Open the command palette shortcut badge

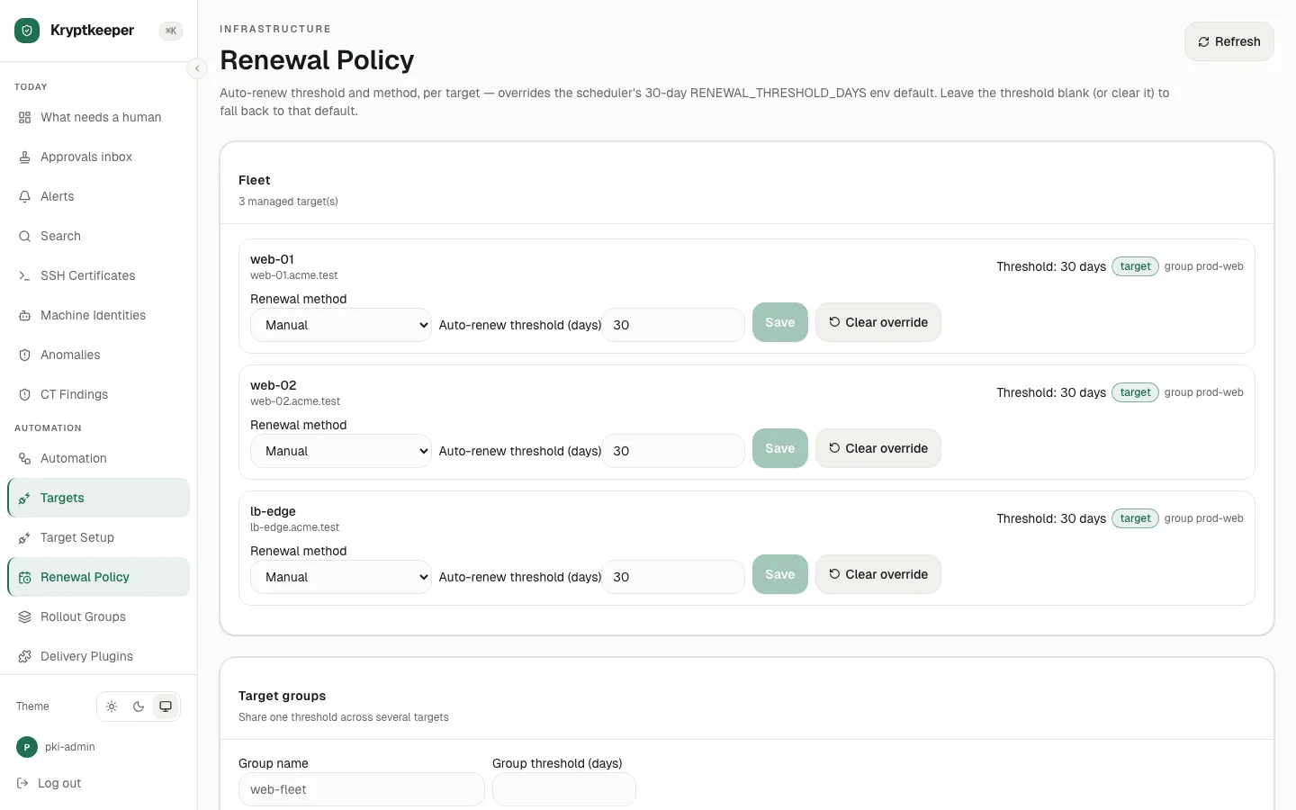tap(171, 31)
